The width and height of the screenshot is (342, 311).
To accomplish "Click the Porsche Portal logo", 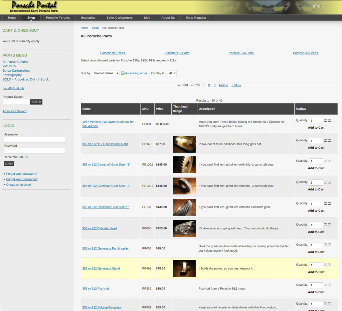I will click(34, 7).
